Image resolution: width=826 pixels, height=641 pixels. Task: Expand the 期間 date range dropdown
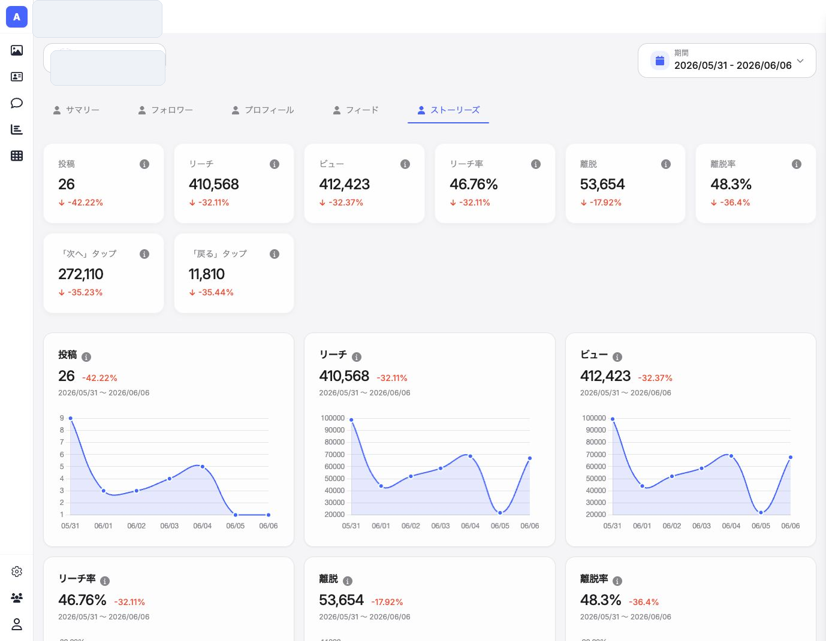pyautogui.click(x=727, y=61)
